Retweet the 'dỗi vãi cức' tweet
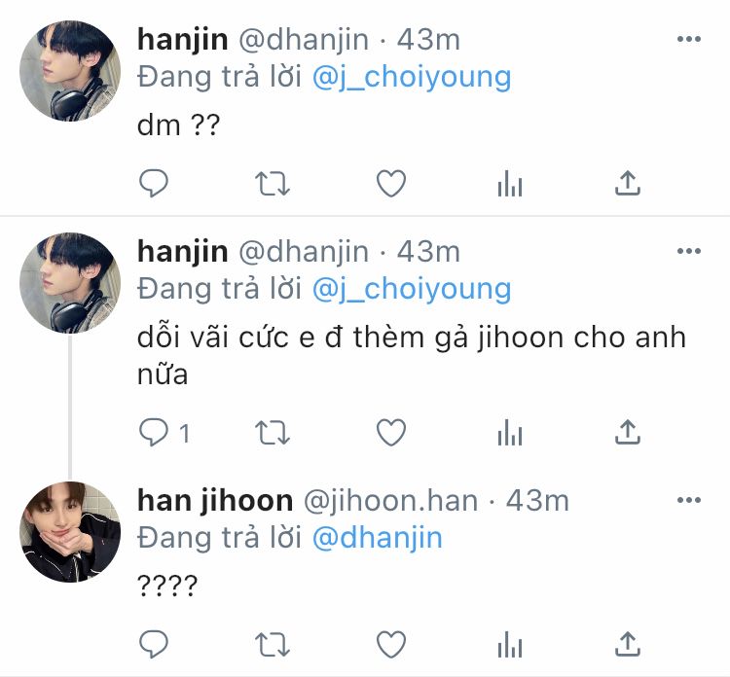This screenshot has width=730, height=677. pyautogui.click(x=273, y=433)
